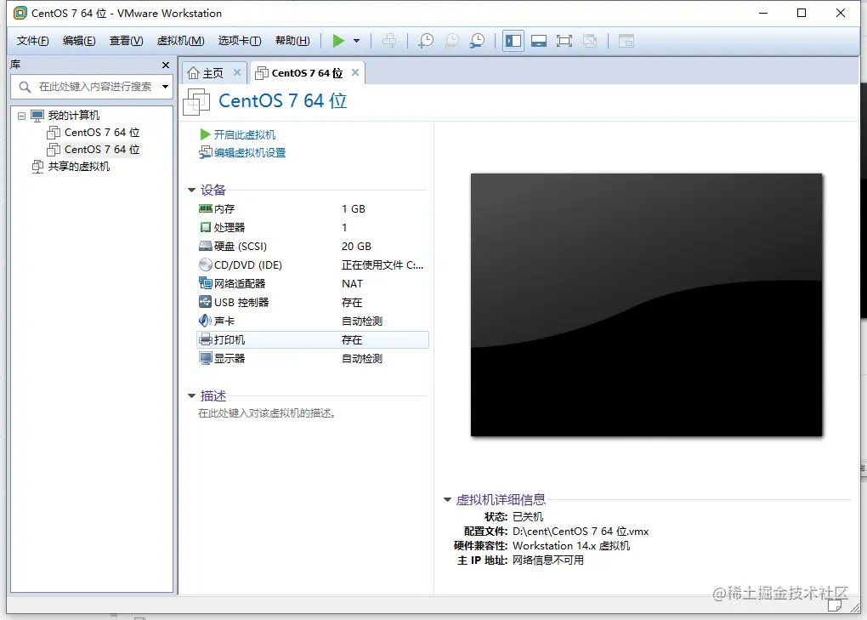Toggle the library sidebar view icon
This screenshot has height=620, width=867.
(x=513, y=41)
